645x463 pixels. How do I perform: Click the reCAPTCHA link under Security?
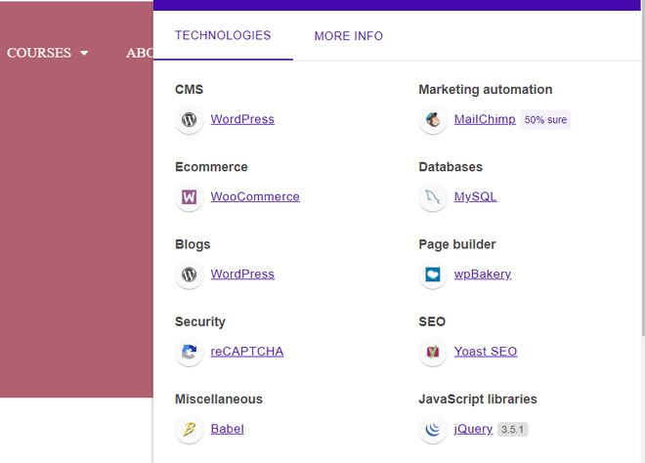246,352
